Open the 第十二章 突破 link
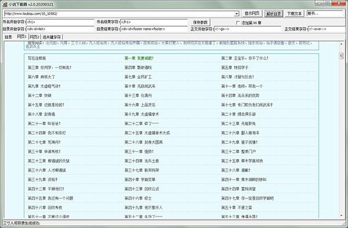The height and width of the screenshot is (228, 348). pos(39,96)
